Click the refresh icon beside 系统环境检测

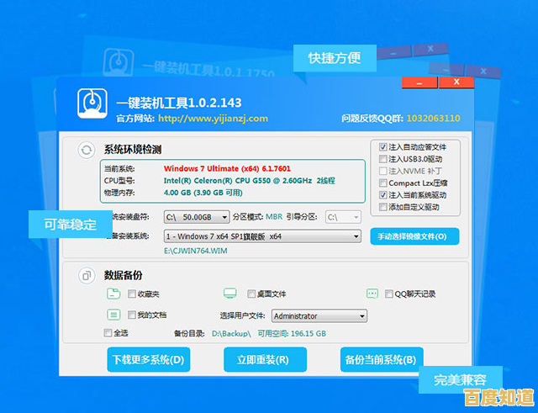(x=87, y=151)
